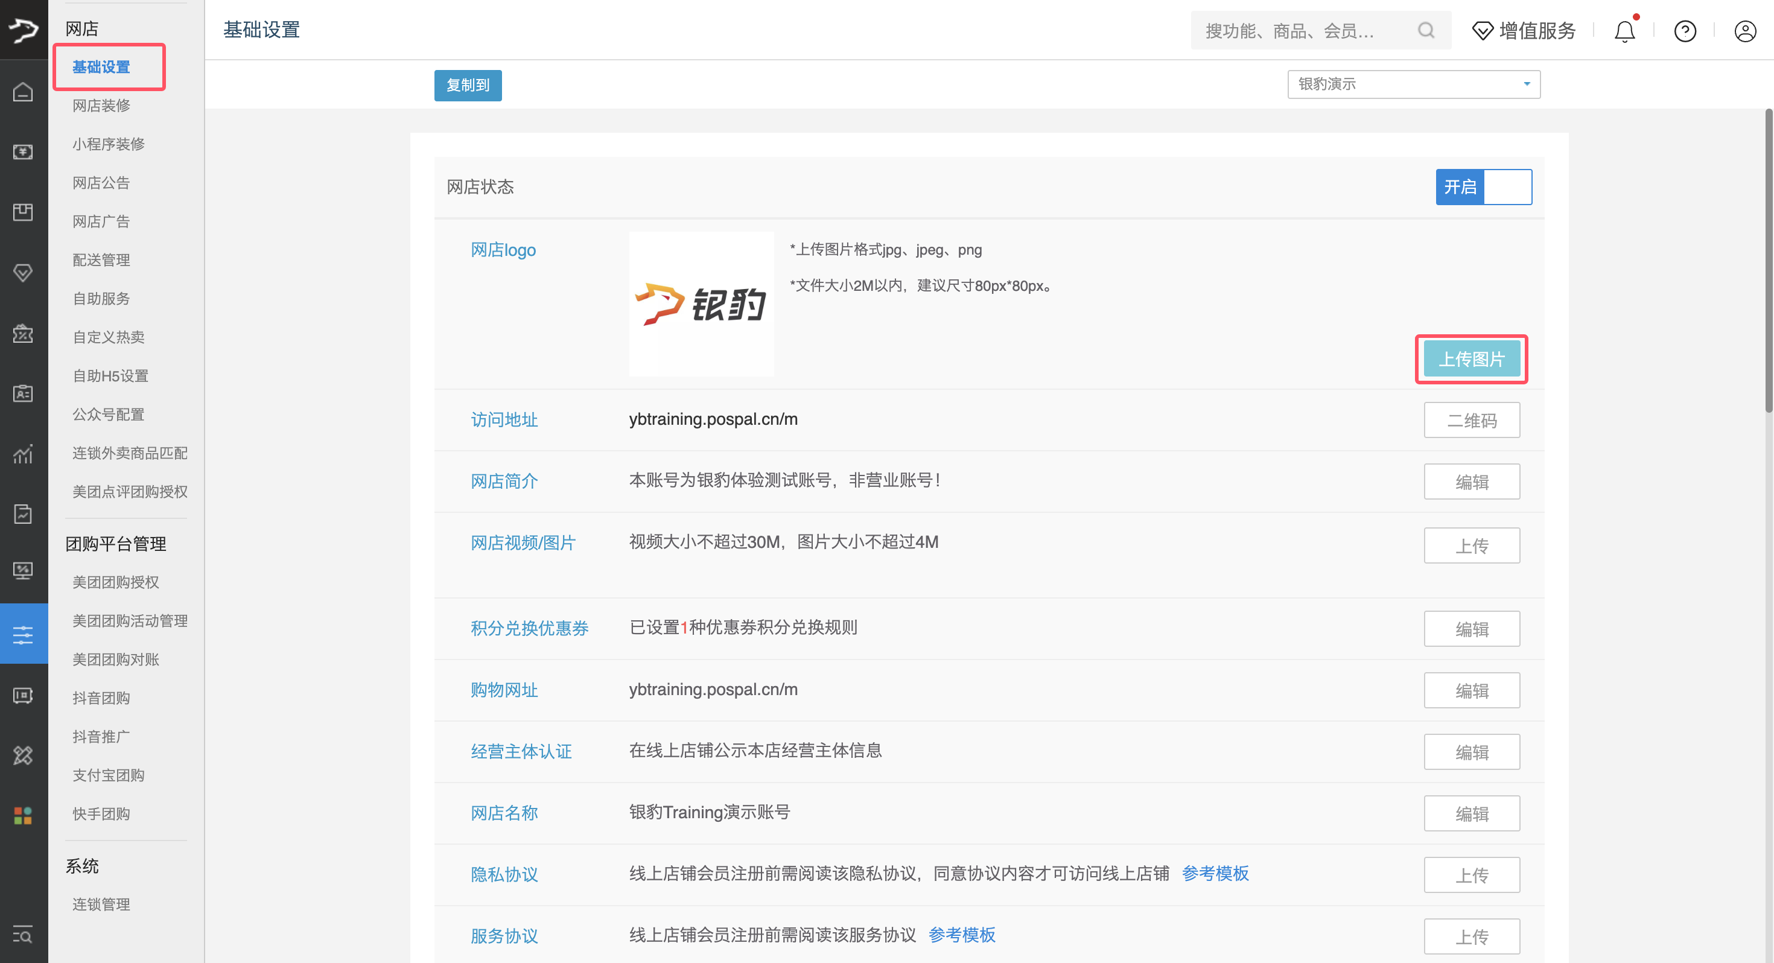This screenshot has height=963, width=1774.
Task: Click the 复制到 button
Action: point(468,84)
